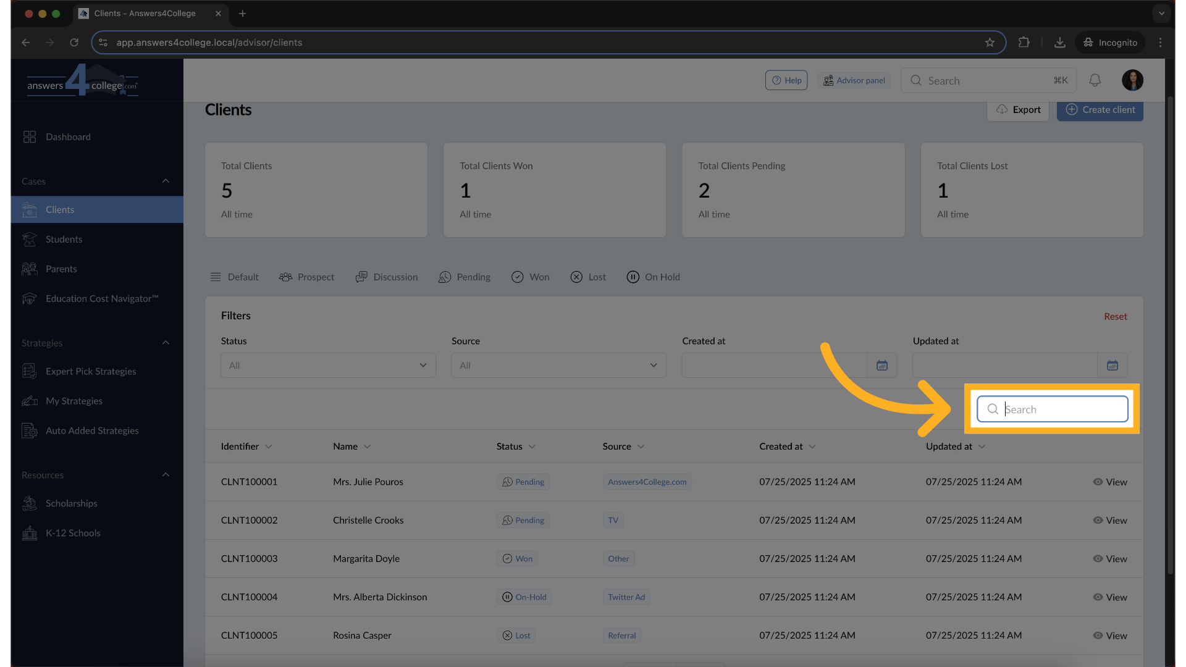Collapse the Strategies sidebar section
1186x667 pixels.
point(166,343)
